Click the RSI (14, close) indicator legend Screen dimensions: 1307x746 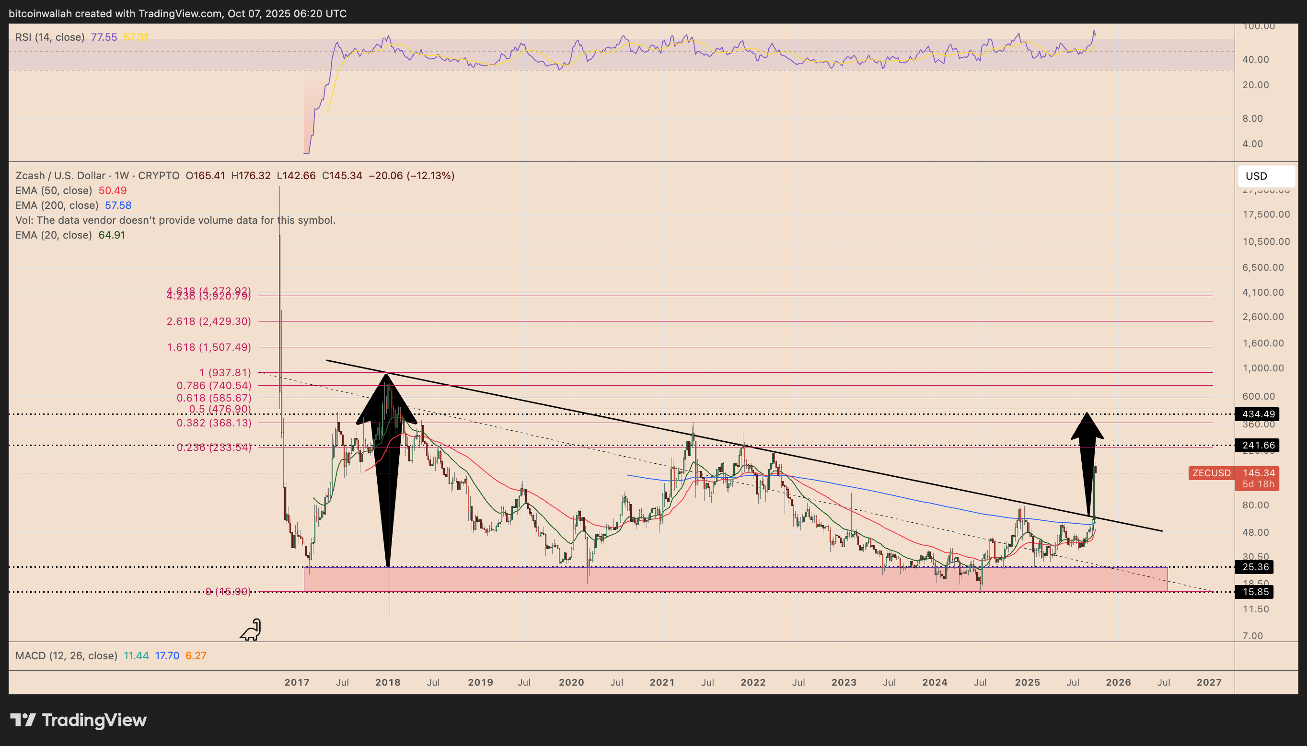click(x=50, y=37)
